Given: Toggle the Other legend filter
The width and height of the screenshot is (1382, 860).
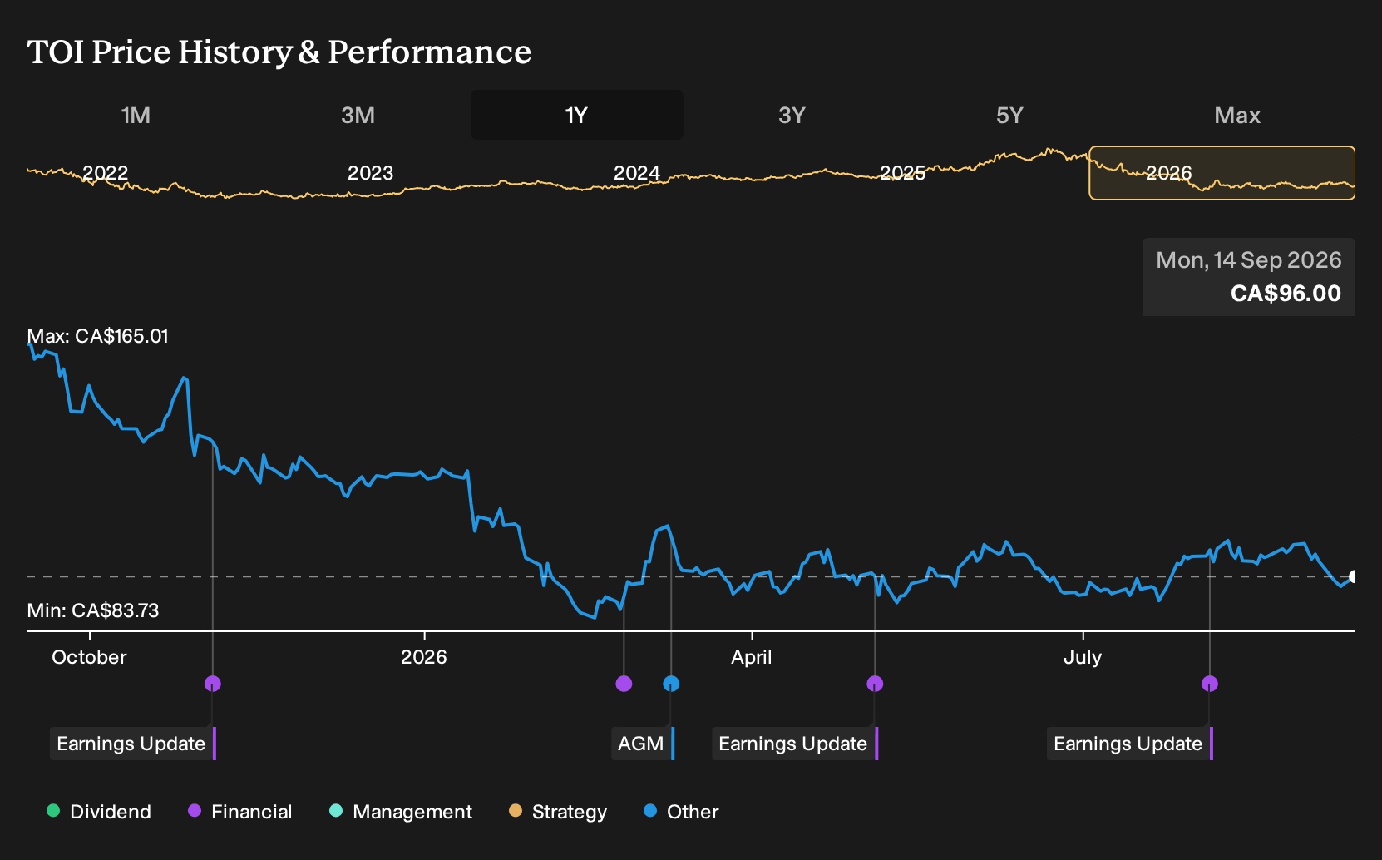Looking at the screenshot, I should [x=681, y=812].
